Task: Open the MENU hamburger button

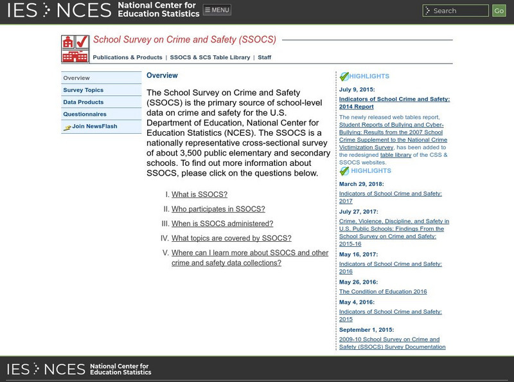Action: [x=217, y=10]
